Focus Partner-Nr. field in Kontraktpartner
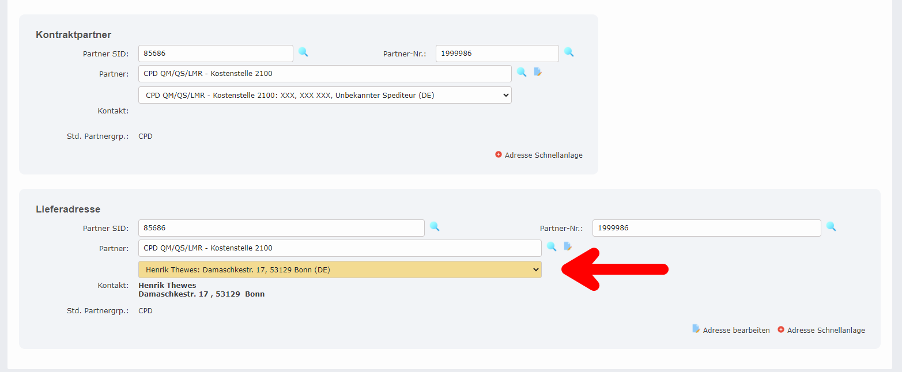The height and width of the screenshot is (372, 902). 497,54
